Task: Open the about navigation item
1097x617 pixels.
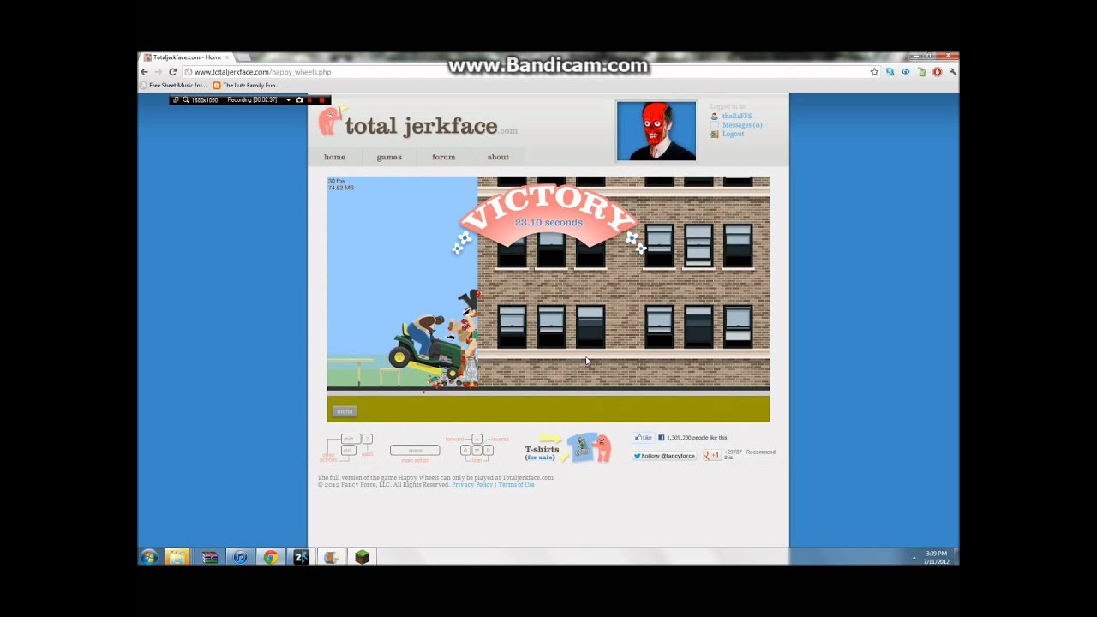Action: [x=498, y=157]
